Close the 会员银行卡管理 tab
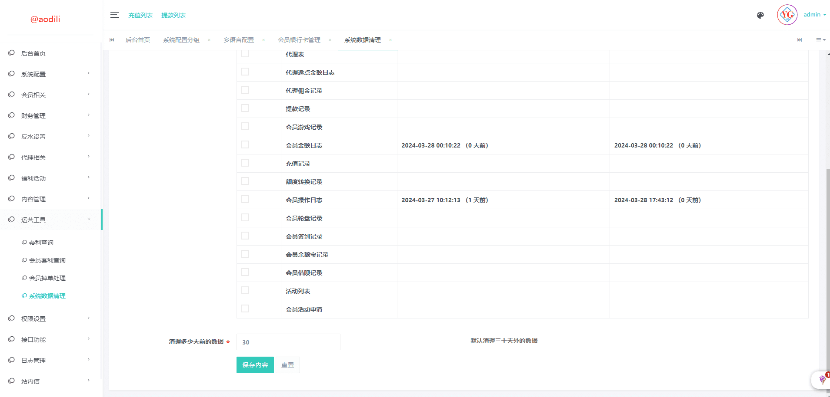The image size is (830, 397). [330, 40]
